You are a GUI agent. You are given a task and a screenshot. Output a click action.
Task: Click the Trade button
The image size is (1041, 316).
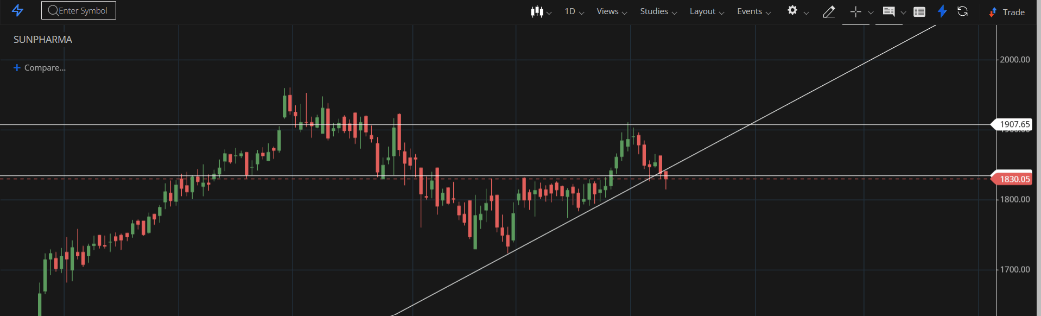coord(1006,12)
